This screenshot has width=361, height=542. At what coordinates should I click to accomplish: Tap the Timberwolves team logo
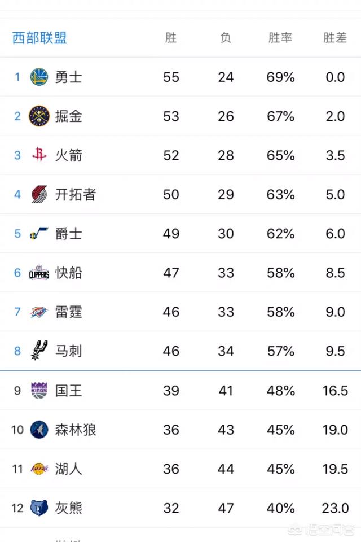pyautogui.click(x=39, y=430)
